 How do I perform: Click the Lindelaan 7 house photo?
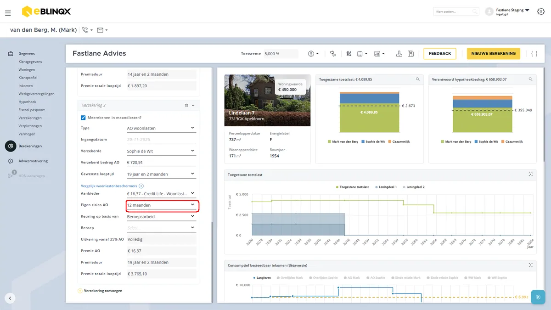pyautogui.click(x=267, y=100)
